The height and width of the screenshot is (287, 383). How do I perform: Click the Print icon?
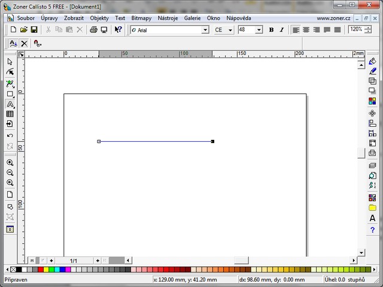tap(93, 30)
